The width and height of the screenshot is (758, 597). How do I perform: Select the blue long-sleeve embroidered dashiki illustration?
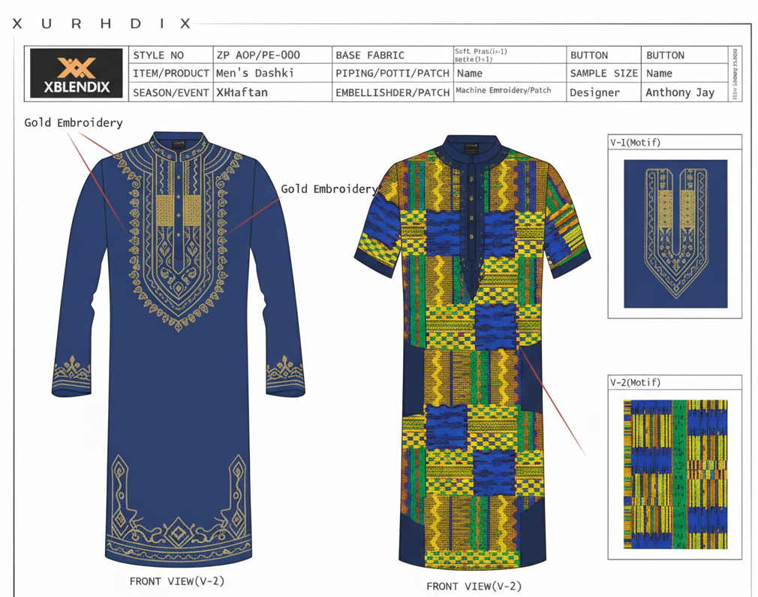178,345
